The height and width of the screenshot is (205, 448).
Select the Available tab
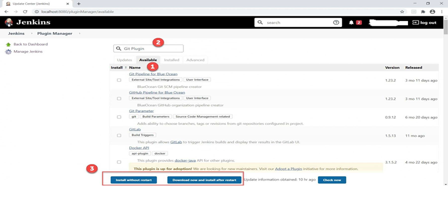(148, 60)
